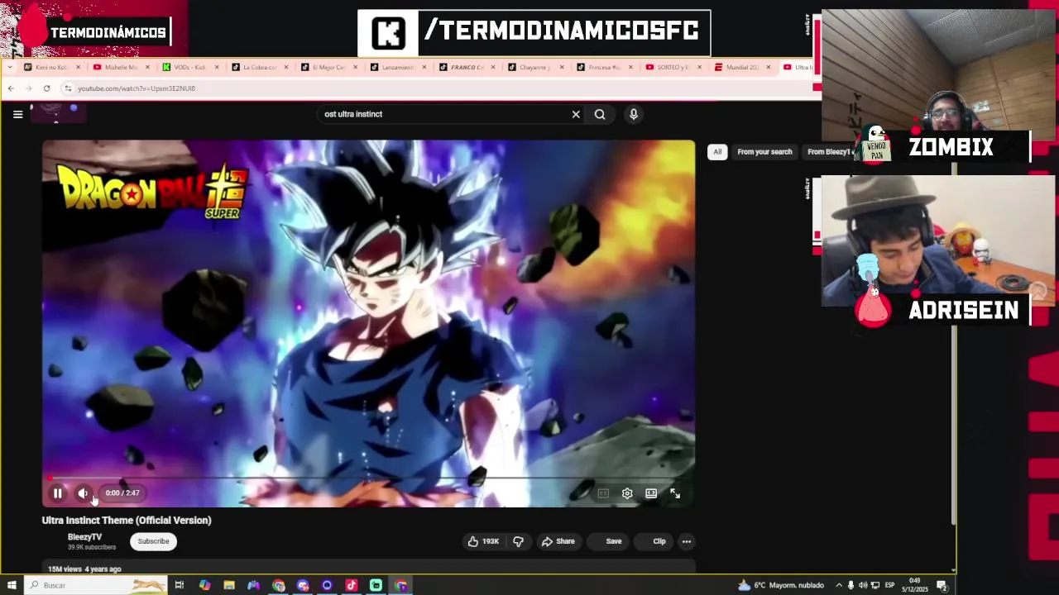Viewport: 1059px width, 595px height.
Task: Click the taskbar 'Buscar' search box
Action: (95, 585)
